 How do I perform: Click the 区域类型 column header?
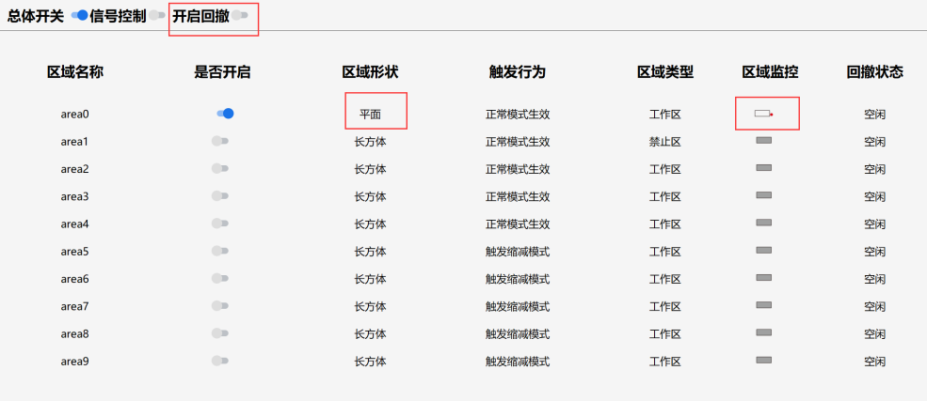pos(665,72)
